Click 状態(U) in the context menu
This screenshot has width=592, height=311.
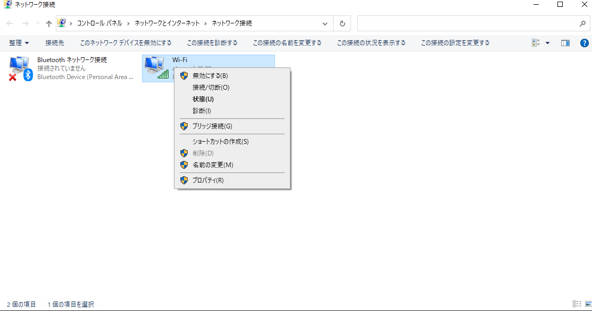tap(203, 99)
